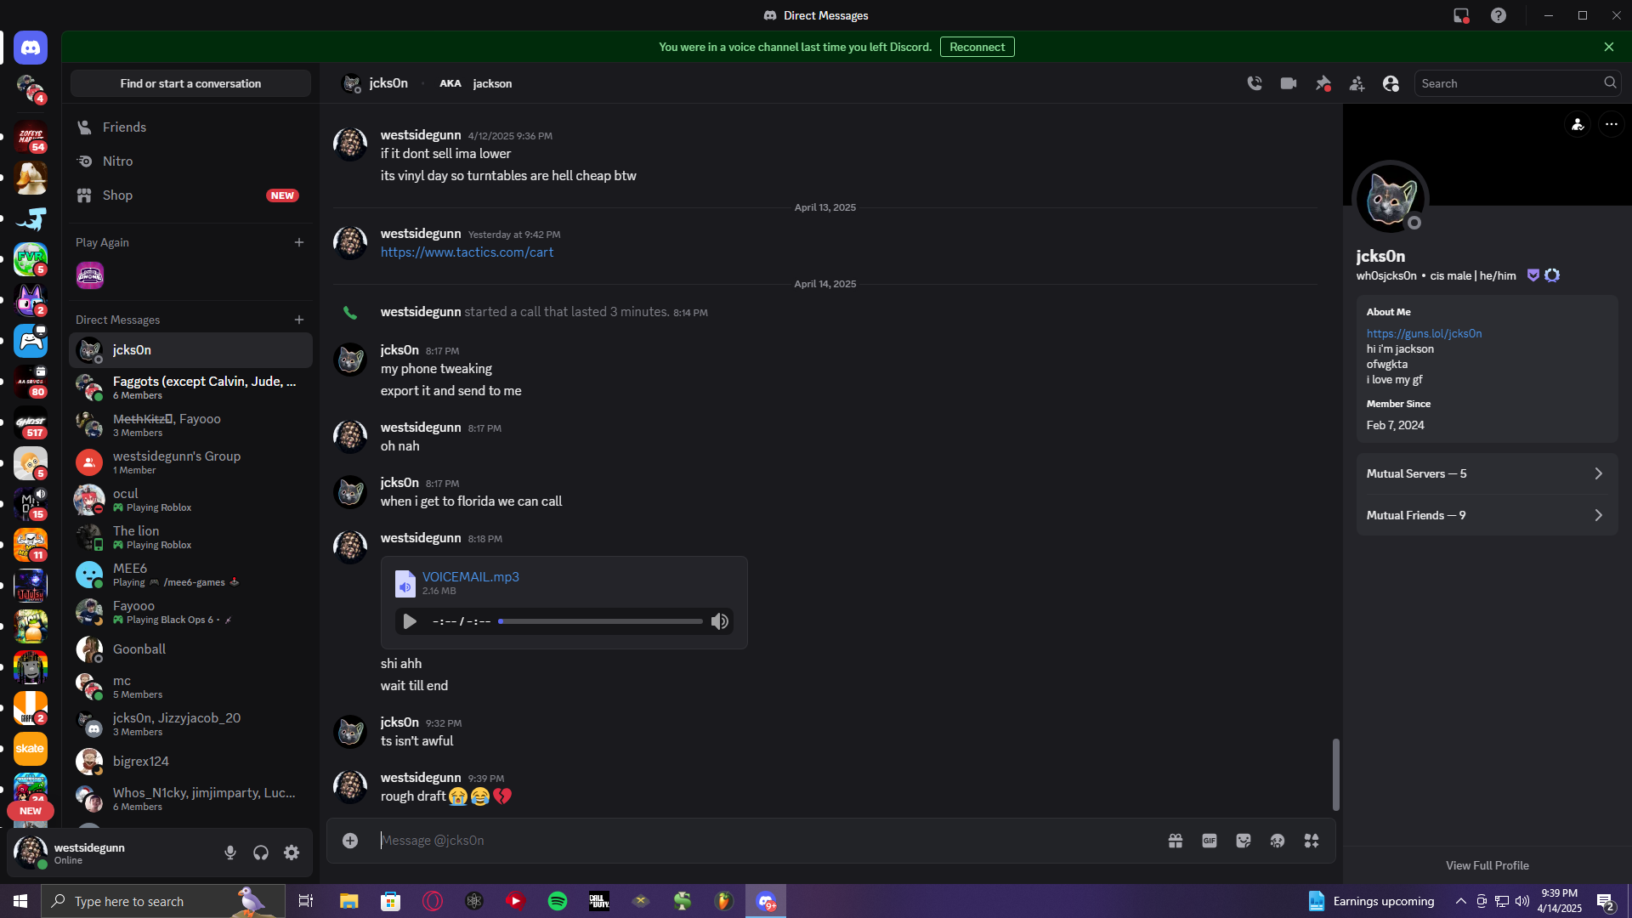
Task: Deafen with the headphones icon
Action: pos(261,853)
